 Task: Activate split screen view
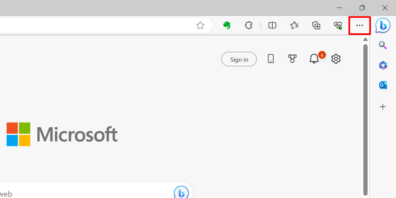272,25
